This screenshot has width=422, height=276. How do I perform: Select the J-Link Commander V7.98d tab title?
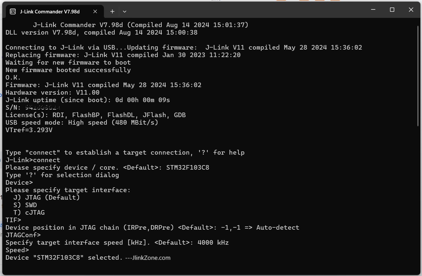coord(50,11)
